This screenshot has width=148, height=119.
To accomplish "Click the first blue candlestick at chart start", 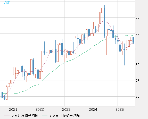I will pos(2,95).
